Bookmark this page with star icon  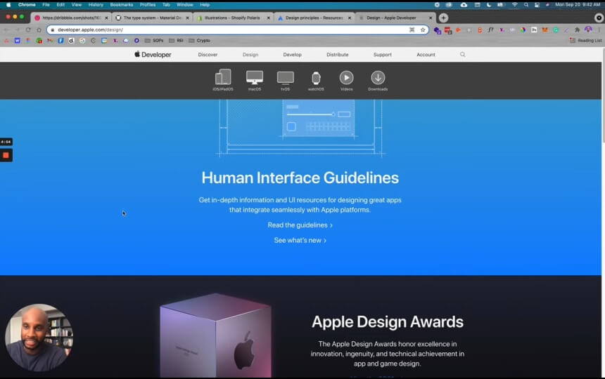423,29
